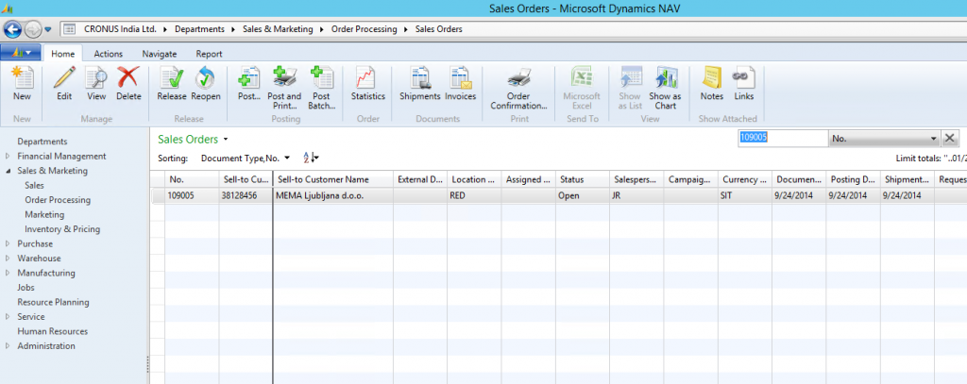Select Sales under Sales & Marketing
This screenshot has width=967, height=384.
35,186
